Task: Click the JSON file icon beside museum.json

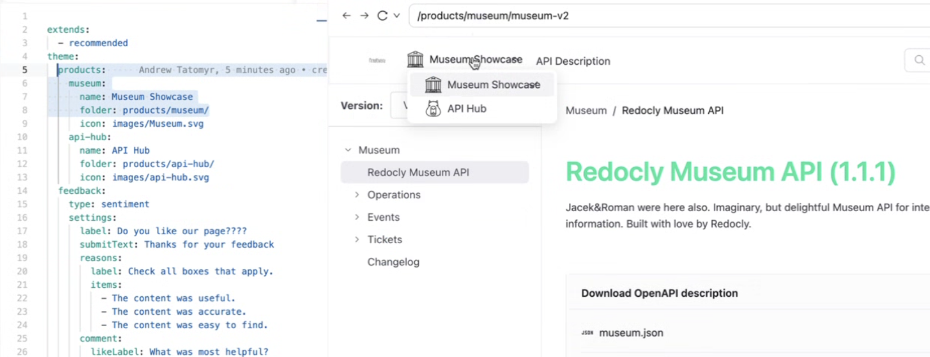Action: [587, 333]
